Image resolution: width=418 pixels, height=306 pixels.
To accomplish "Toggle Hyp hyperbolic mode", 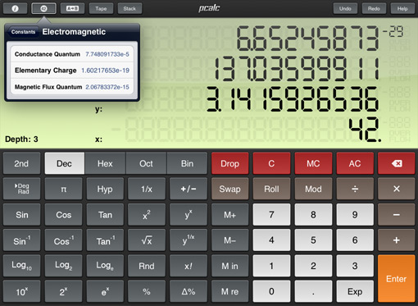I will pyautogui.click(x=105, y=189).
